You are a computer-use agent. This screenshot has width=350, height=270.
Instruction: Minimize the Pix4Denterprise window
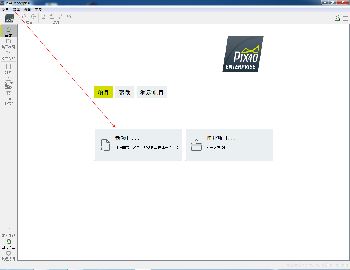click(325, 2)
